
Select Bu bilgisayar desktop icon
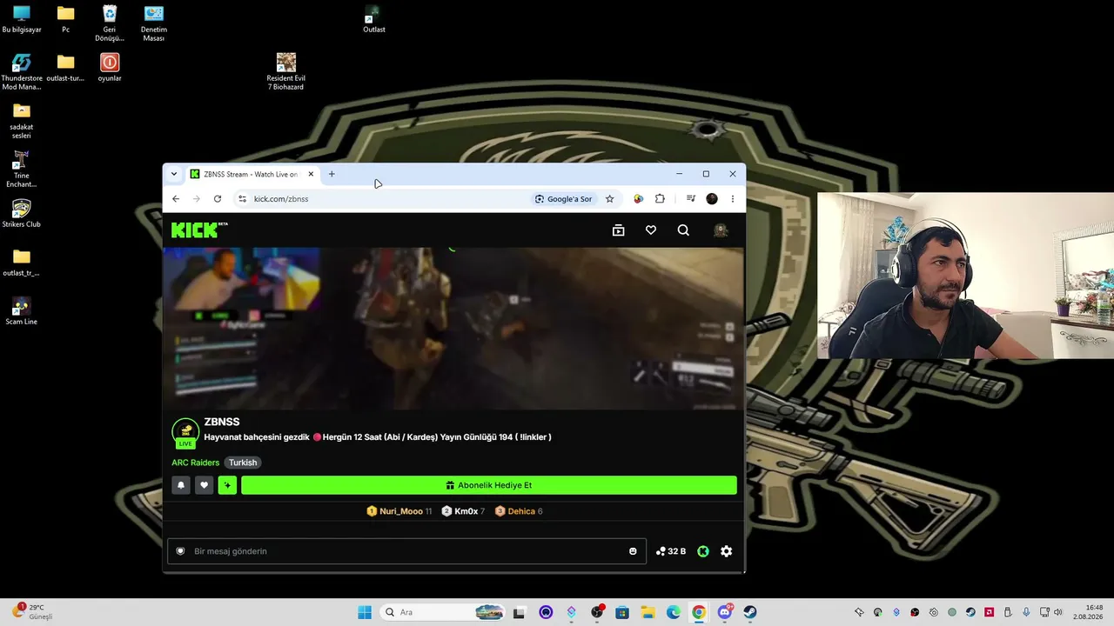tap(22, 19)
